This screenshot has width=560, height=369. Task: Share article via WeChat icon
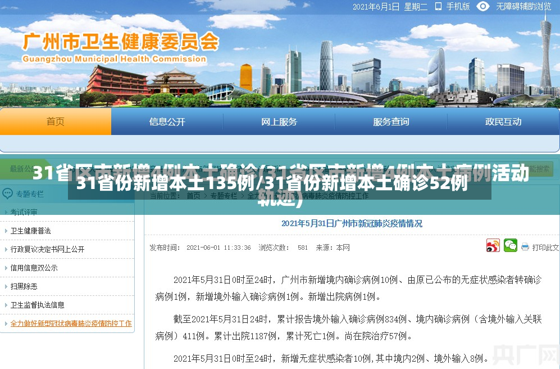click(x=511, y=246)
